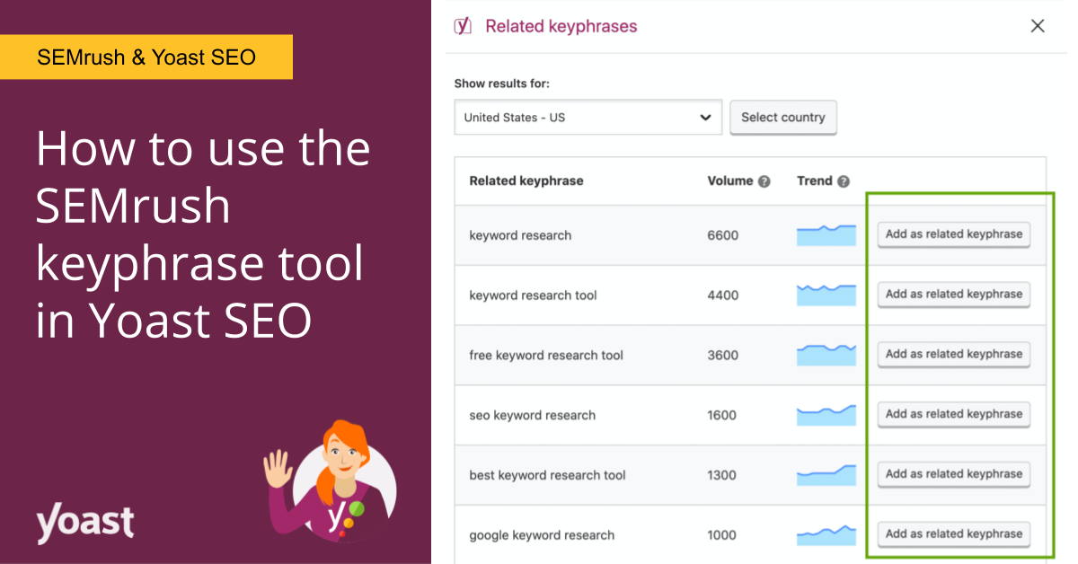The height and width of the screenshot is (564, 1078).
Task: Click the 'SEMrush & Yoast SEO' yellow banner
Action: point(146,57)
